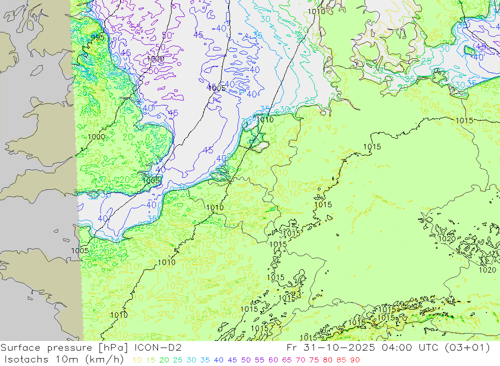Viewport: 500px width, 366px height.
Task: Click the '35' value in bottom legend
Action: [x=205, y=360]
